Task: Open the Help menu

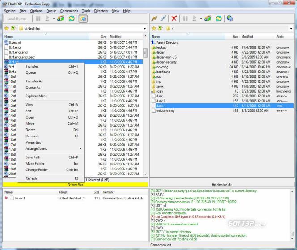Action: tap(127, 11)
